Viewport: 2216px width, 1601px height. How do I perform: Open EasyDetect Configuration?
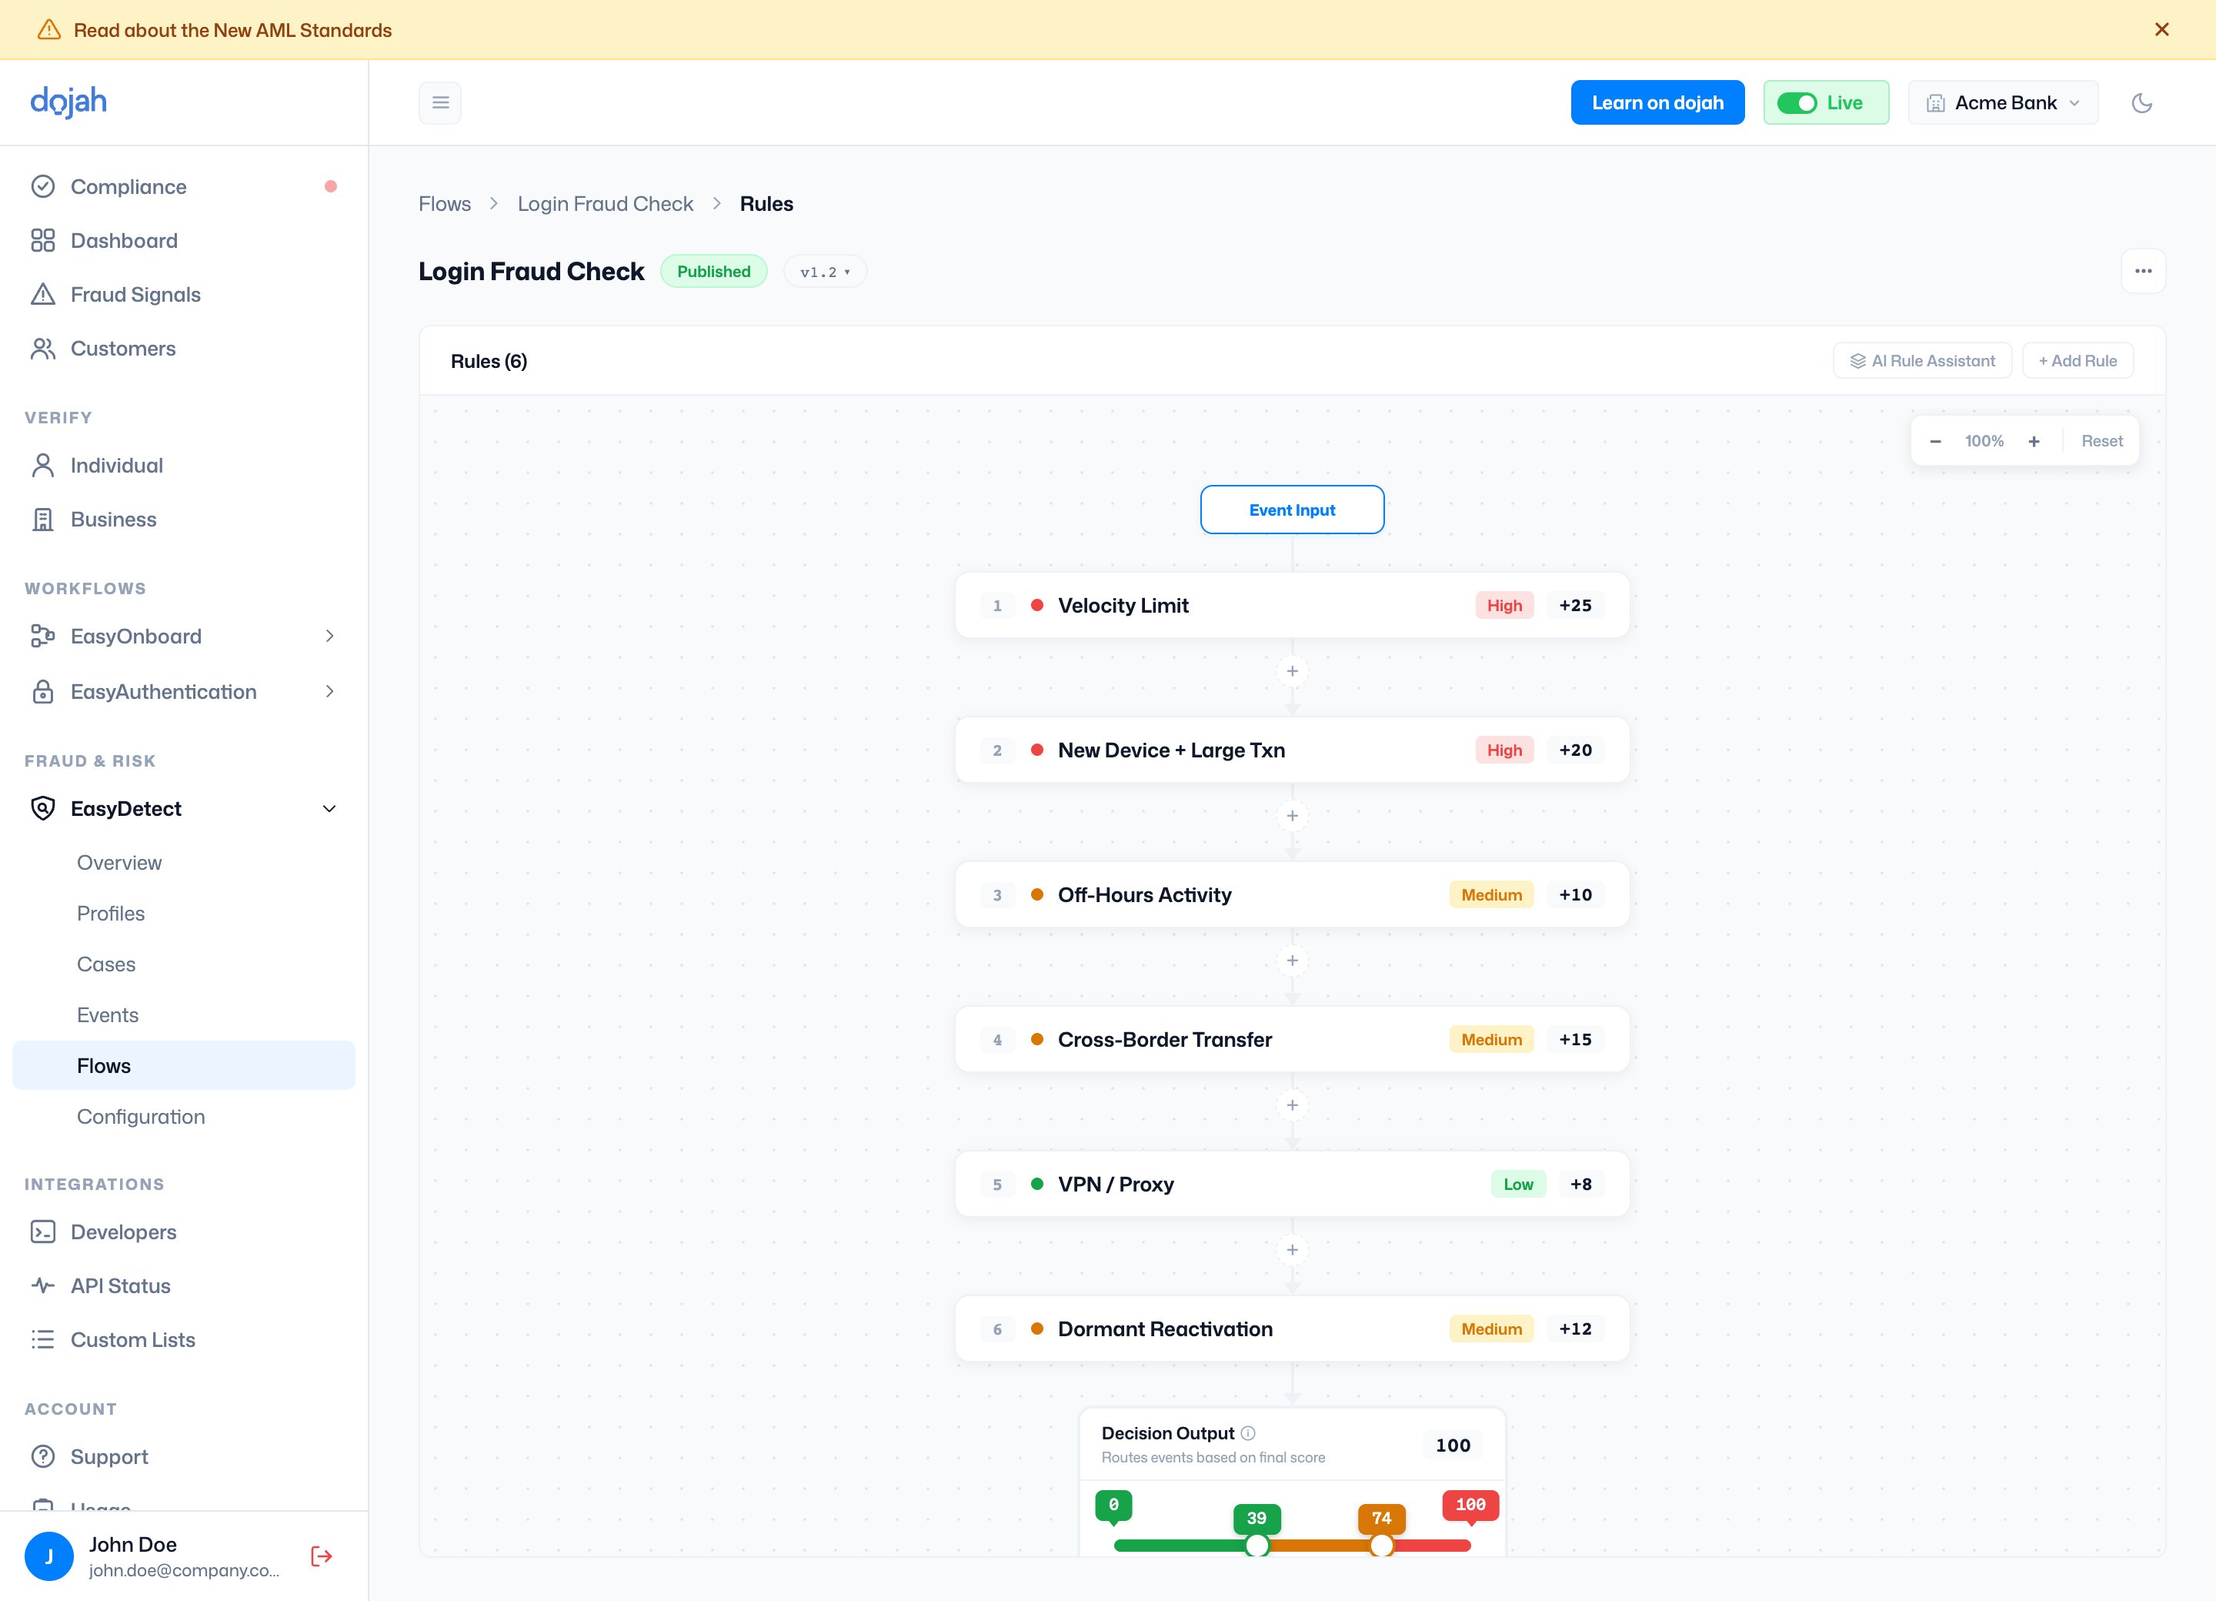pyautogui.click(x=184, y=1116)
